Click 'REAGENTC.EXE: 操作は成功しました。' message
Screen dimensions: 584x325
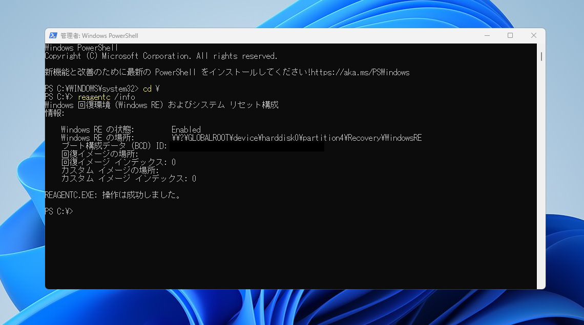coord(113,194)
